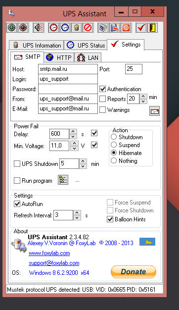Click the Donate button
This screenshot has height=310, width=179.
[134, 272]
